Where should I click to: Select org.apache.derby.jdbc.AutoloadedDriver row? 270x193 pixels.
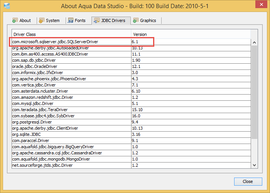pos(131,48)
